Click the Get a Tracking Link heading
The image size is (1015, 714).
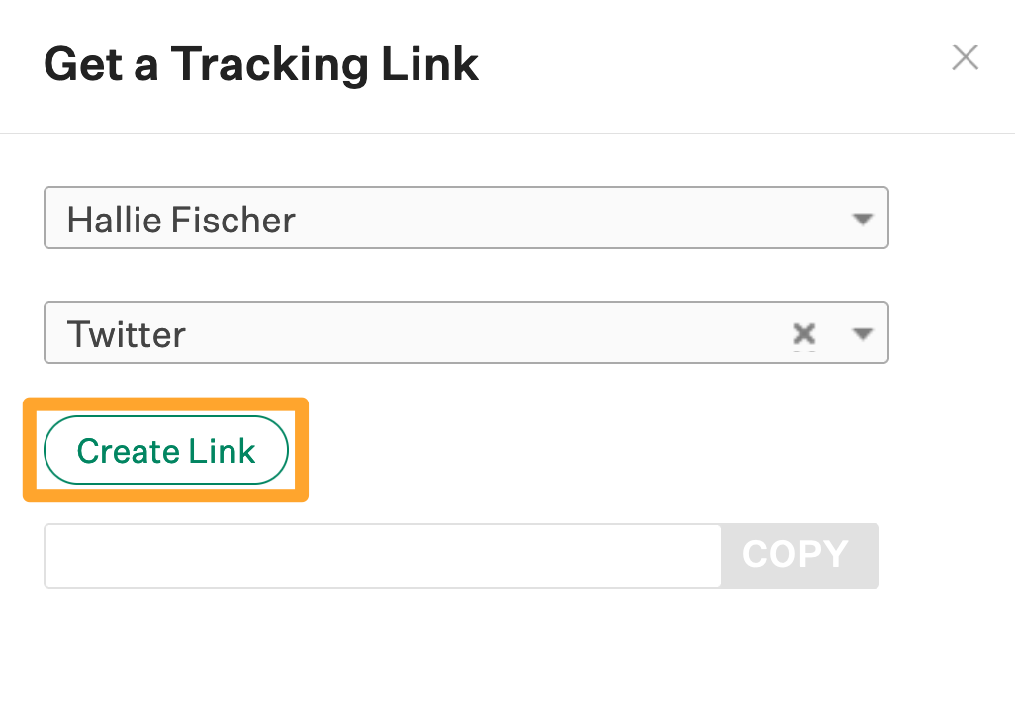(x=261, y=65)
